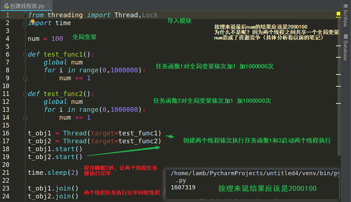351x202 pixels.
Task: Select the 创建线程锁.py editor tab
Action: click(26, 6)
